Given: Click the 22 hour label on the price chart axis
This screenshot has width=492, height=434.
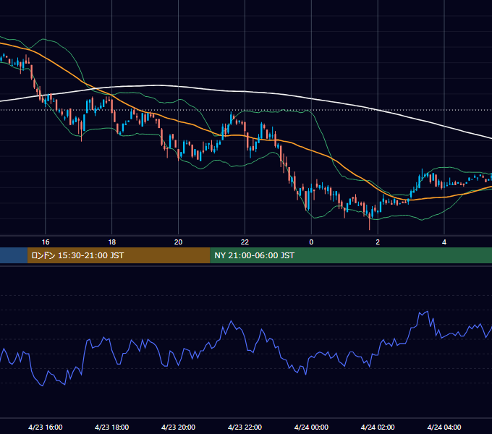Looking at the screenshot, I should coord(245,242).
